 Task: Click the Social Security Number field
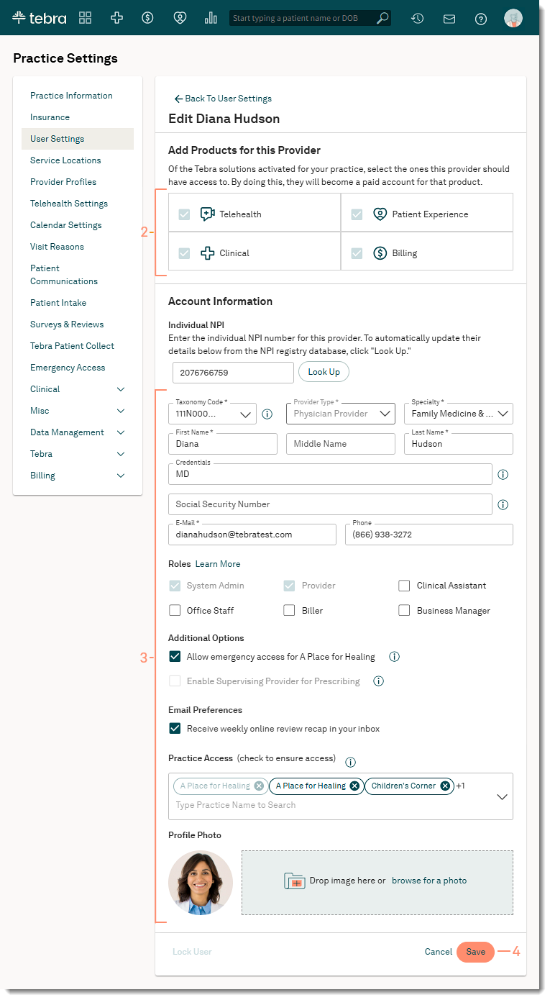pyautogui.click(x=330, y=504)
